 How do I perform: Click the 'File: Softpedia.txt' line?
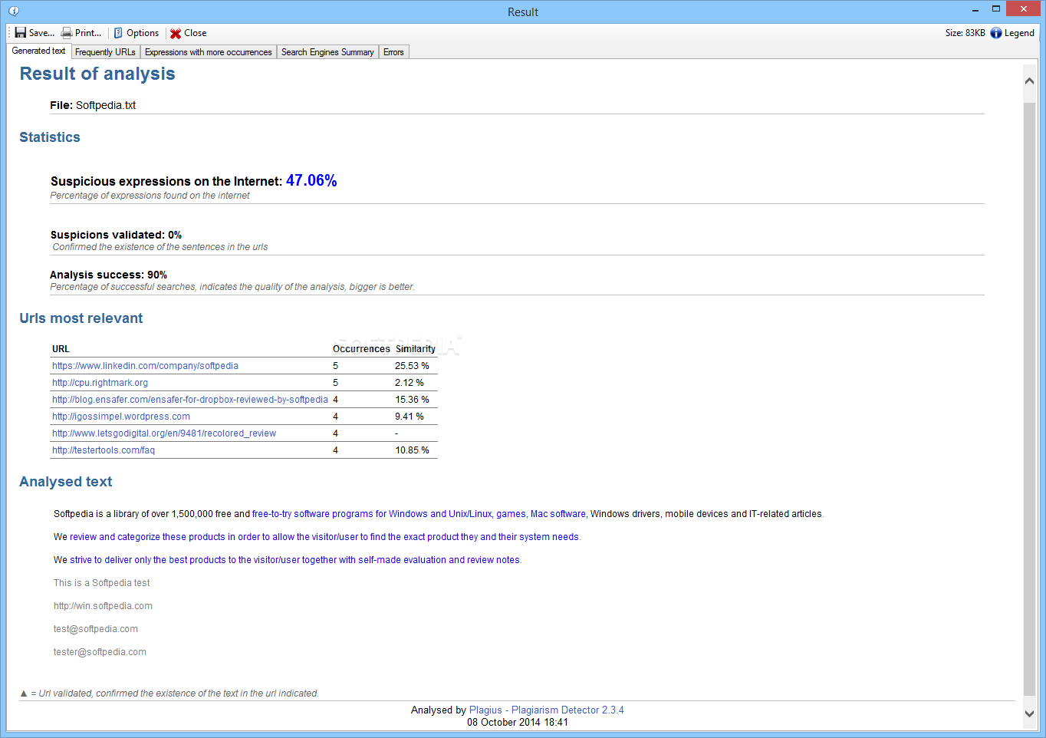93,105
